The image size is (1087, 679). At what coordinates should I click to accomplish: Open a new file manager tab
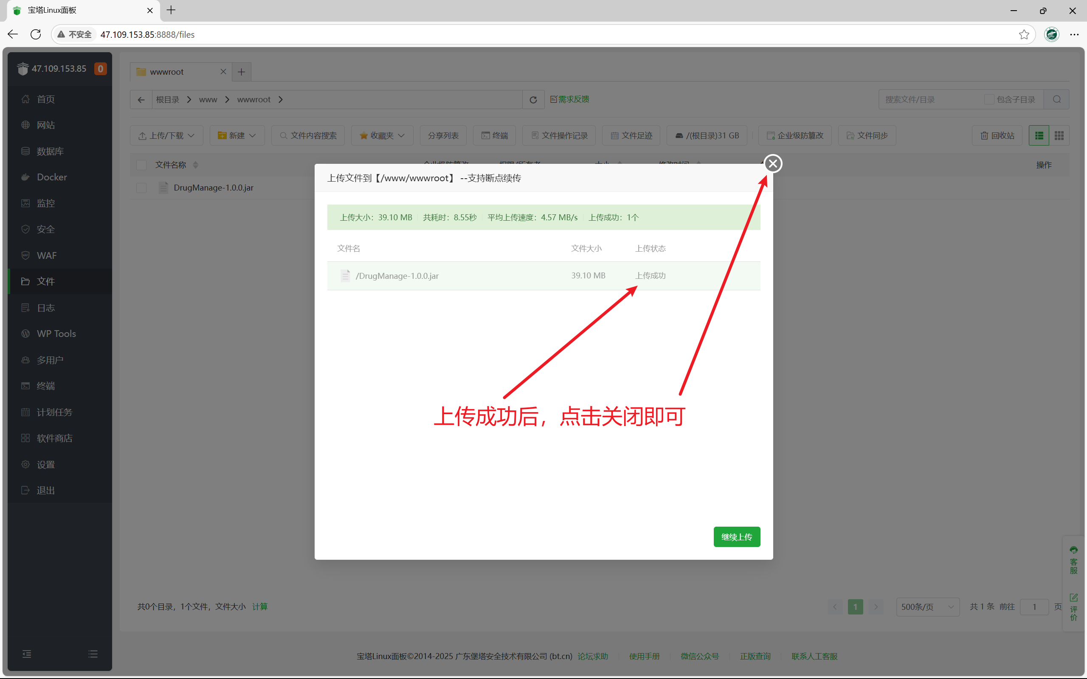coord(241,72)
